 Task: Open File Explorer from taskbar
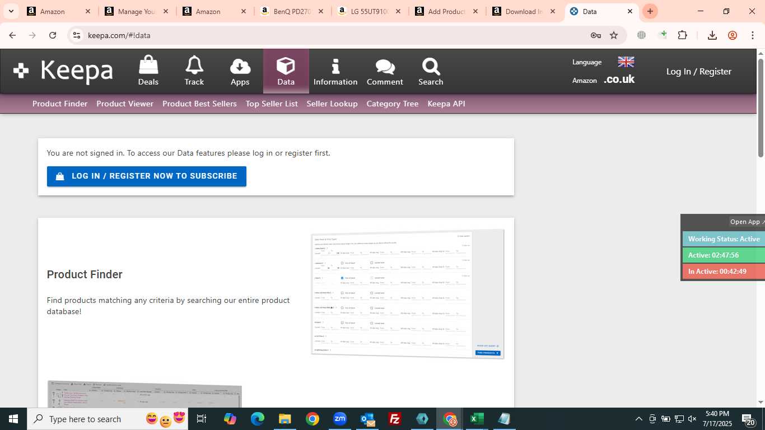(x=284, y=419)
